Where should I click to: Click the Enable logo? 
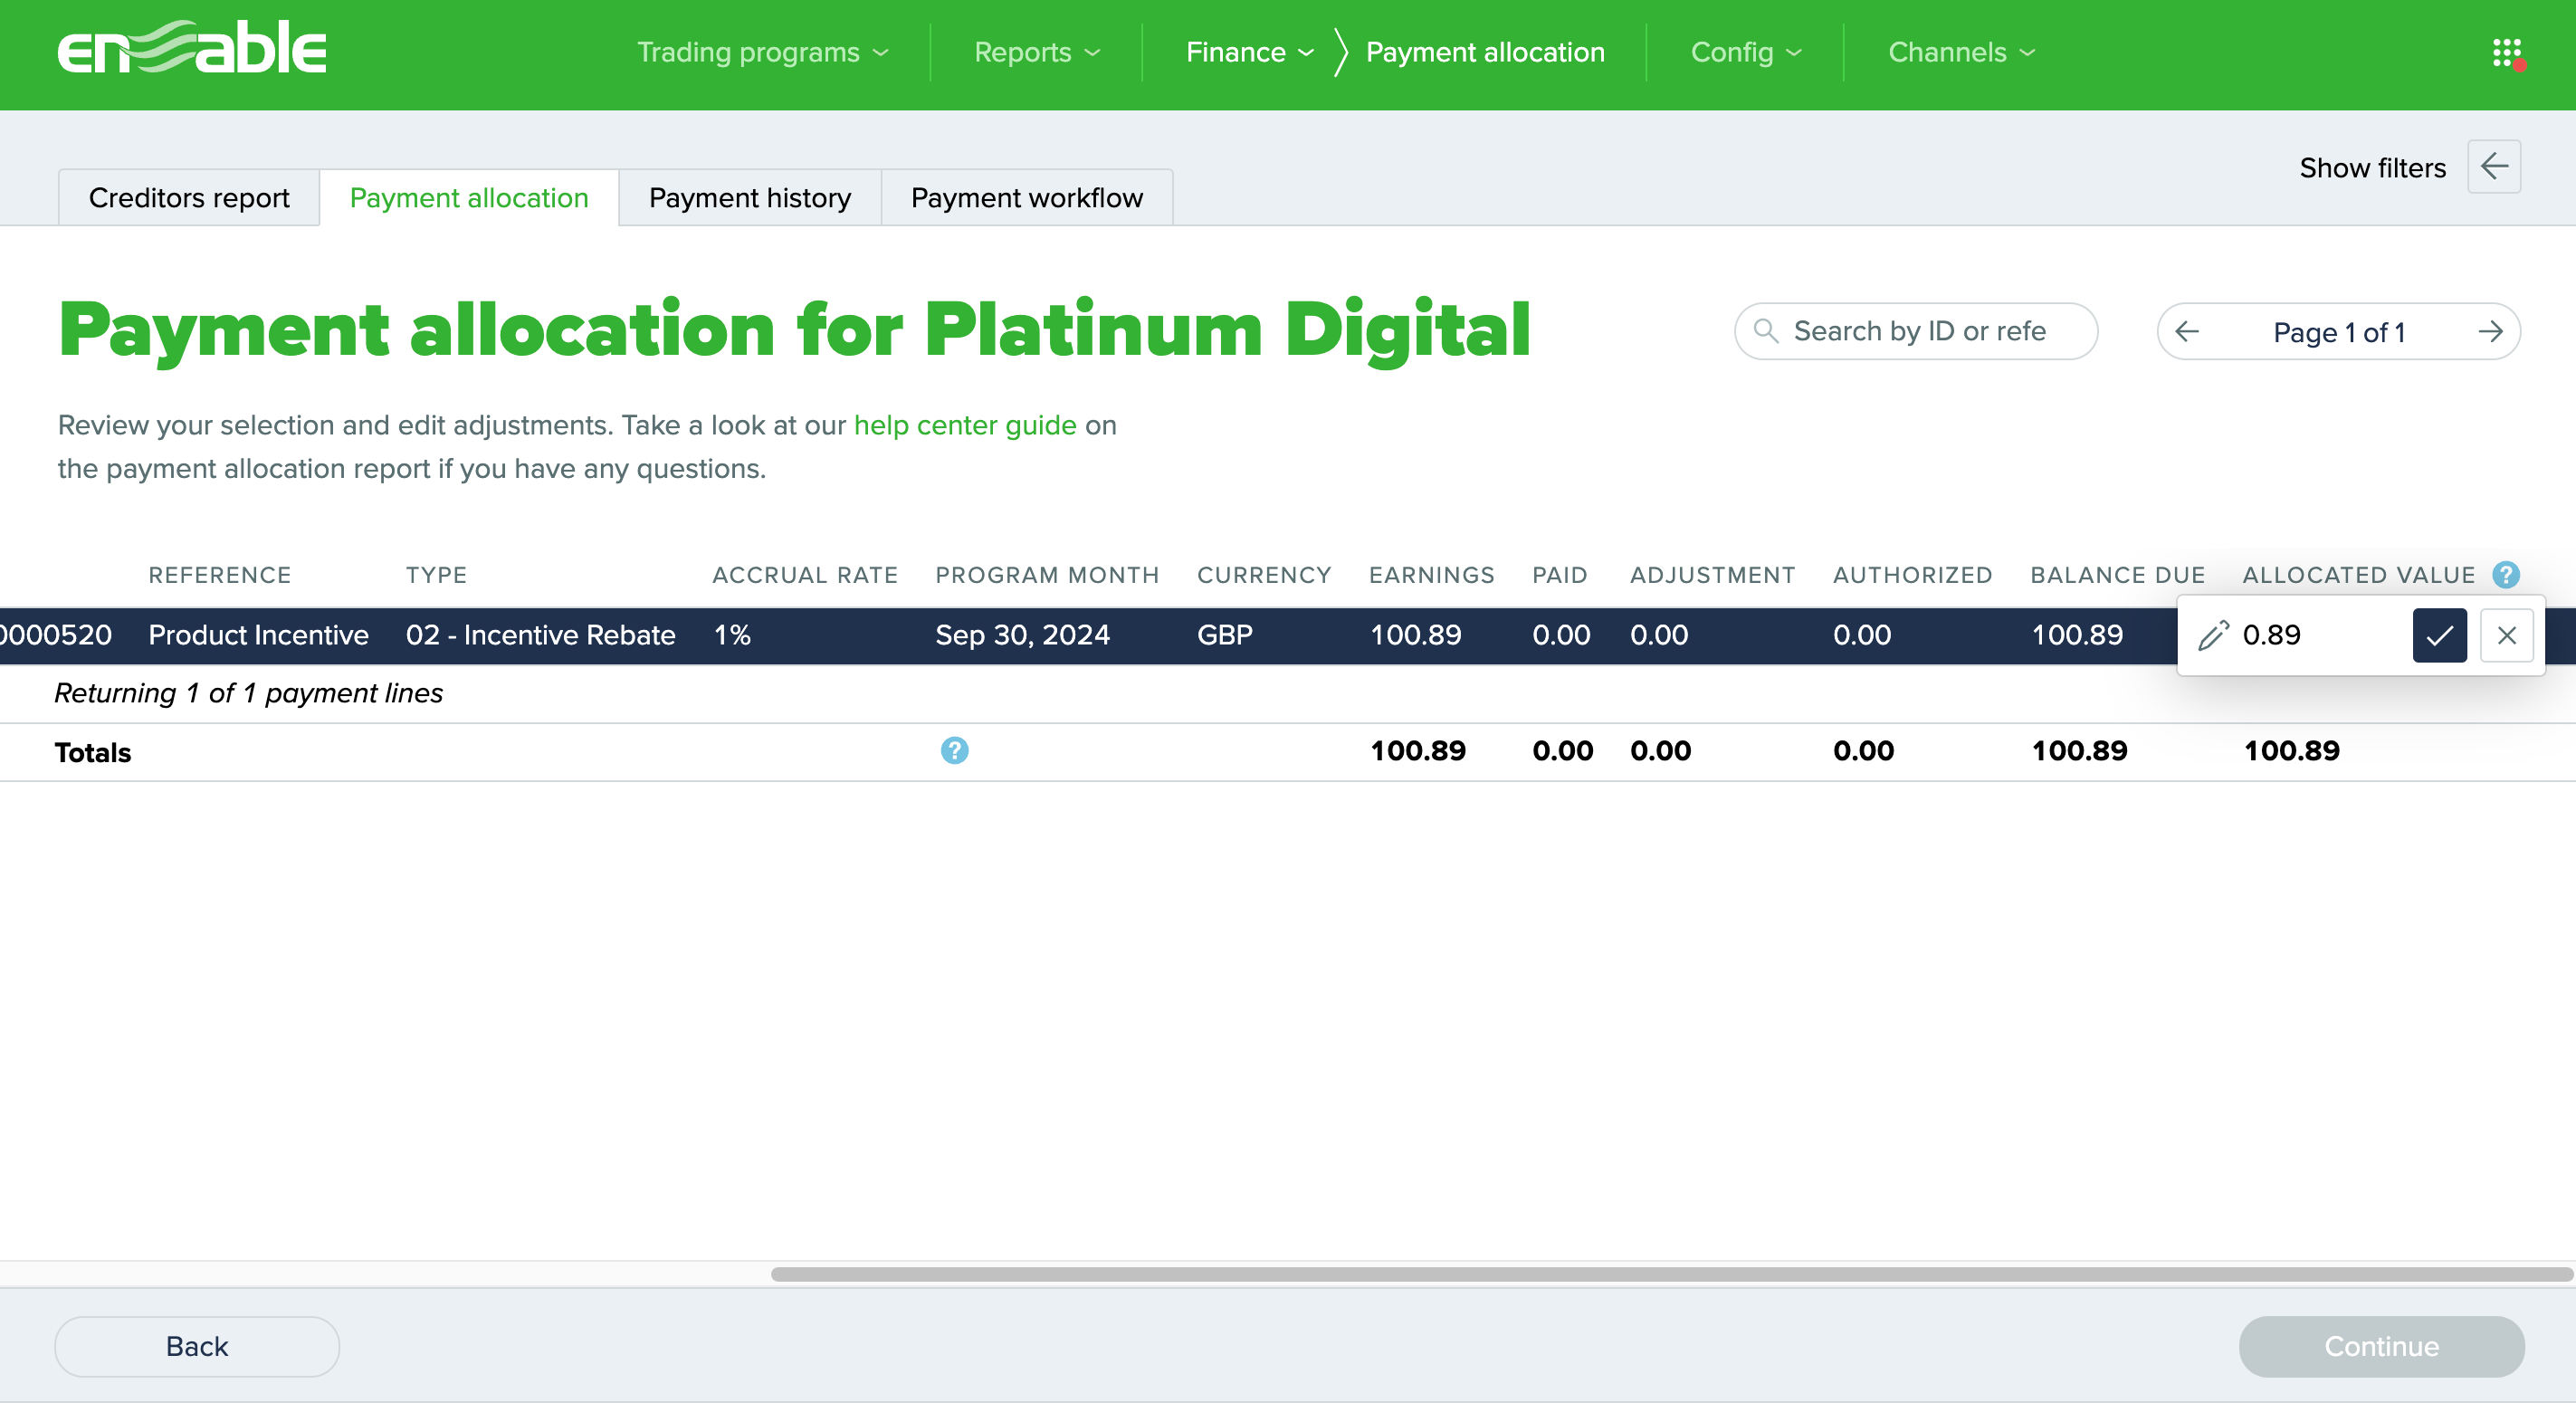192,49
